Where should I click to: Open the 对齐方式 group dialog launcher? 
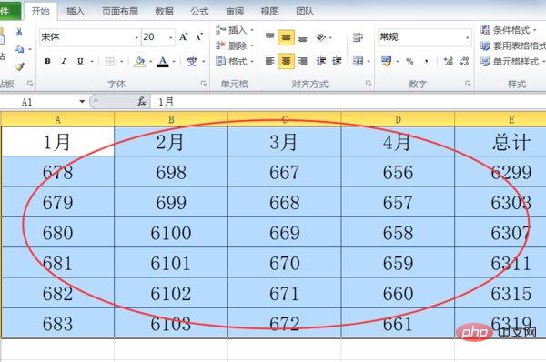[x=368, y=84]
